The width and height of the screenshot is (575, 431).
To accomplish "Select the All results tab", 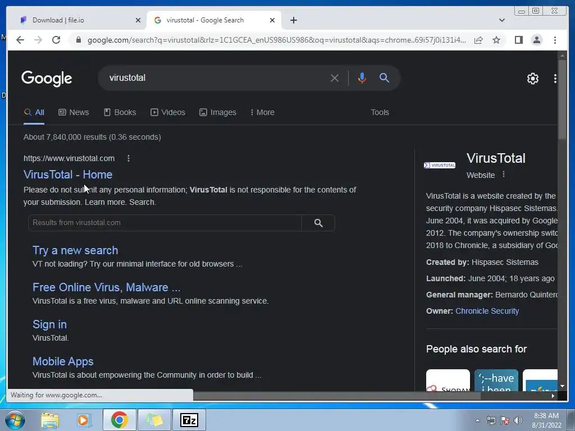I will (34, 112).
